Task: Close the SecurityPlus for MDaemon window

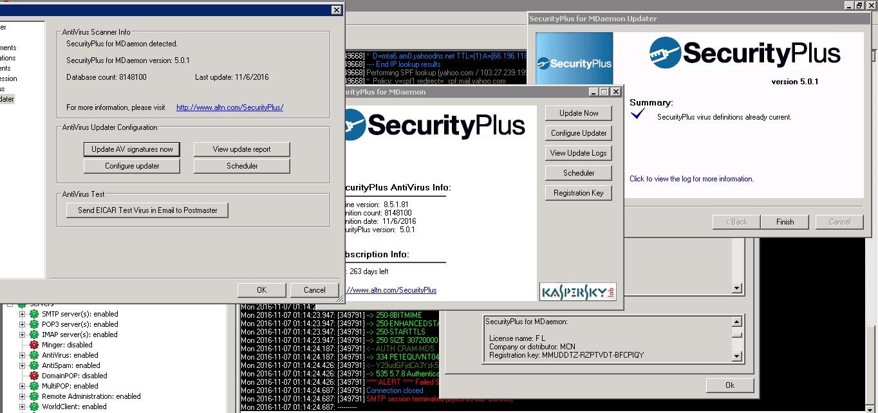Action: [615, 92]
